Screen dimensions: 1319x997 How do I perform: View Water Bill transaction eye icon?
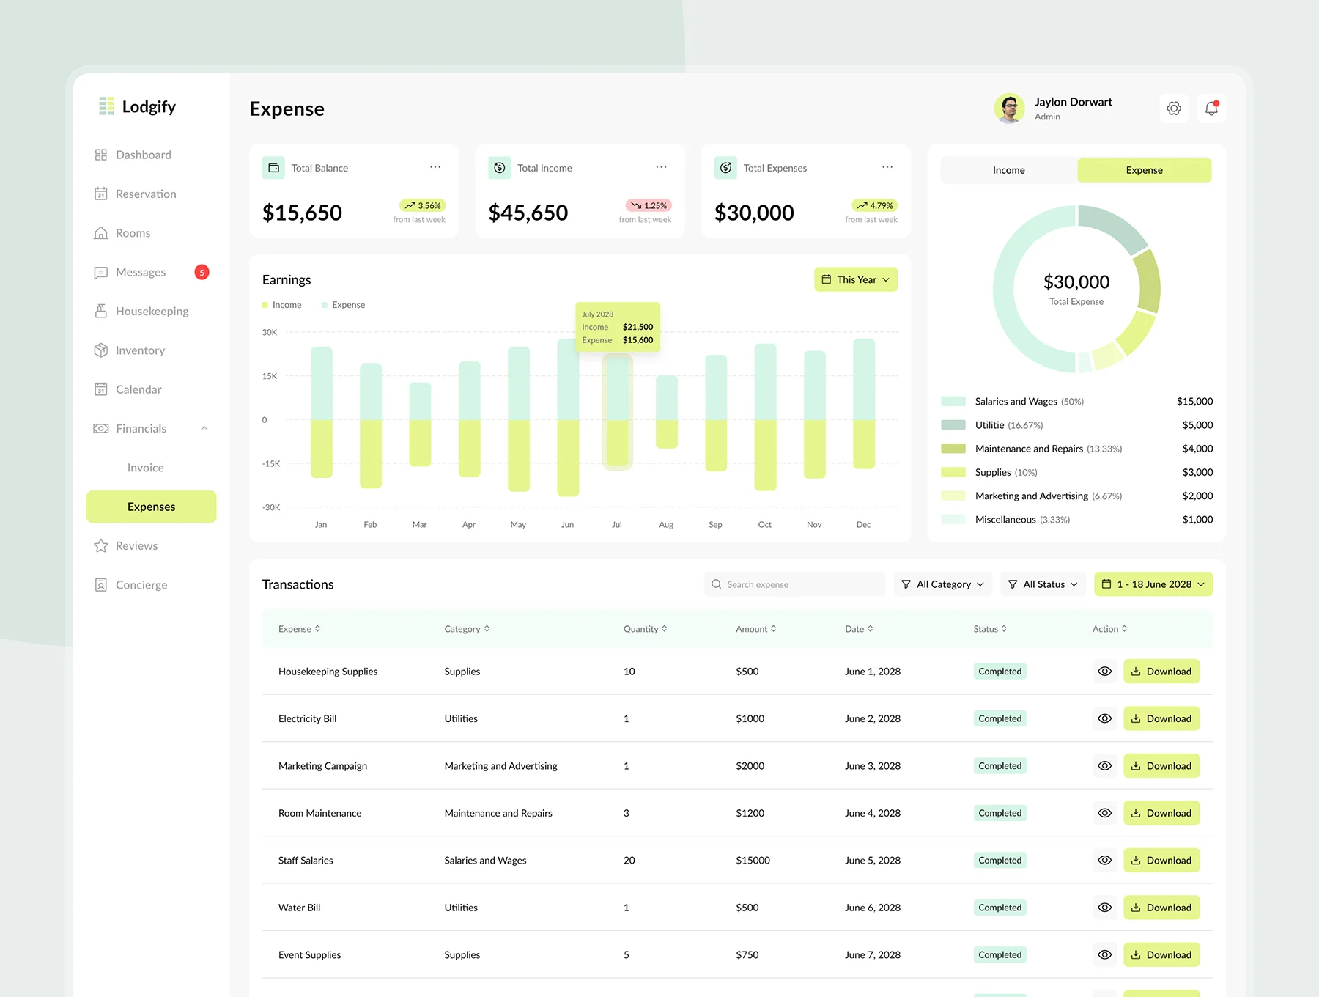(x=1105, y=908)
